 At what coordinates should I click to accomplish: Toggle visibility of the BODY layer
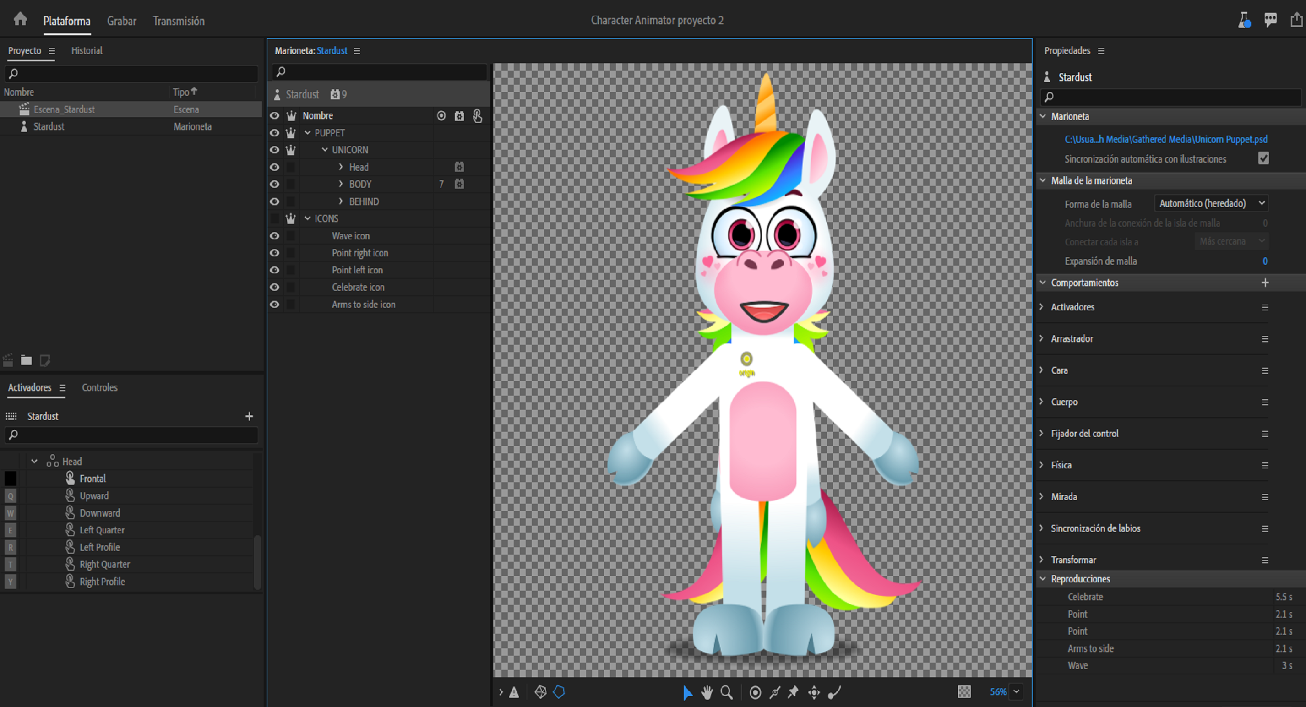274,184
